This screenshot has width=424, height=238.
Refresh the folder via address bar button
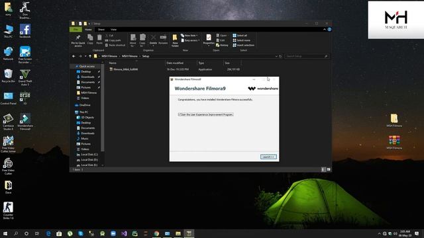pyautogui.click(x=280, y=56)
